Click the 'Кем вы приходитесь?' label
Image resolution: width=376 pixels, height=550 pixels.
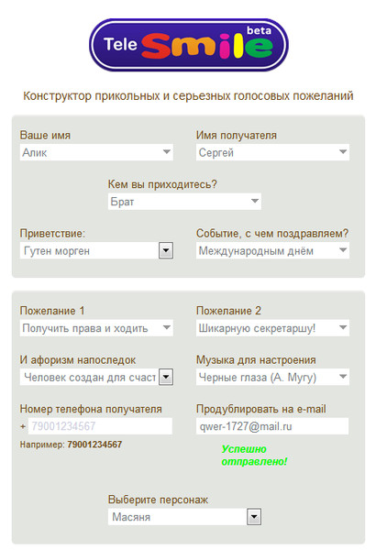coord(162,184)
